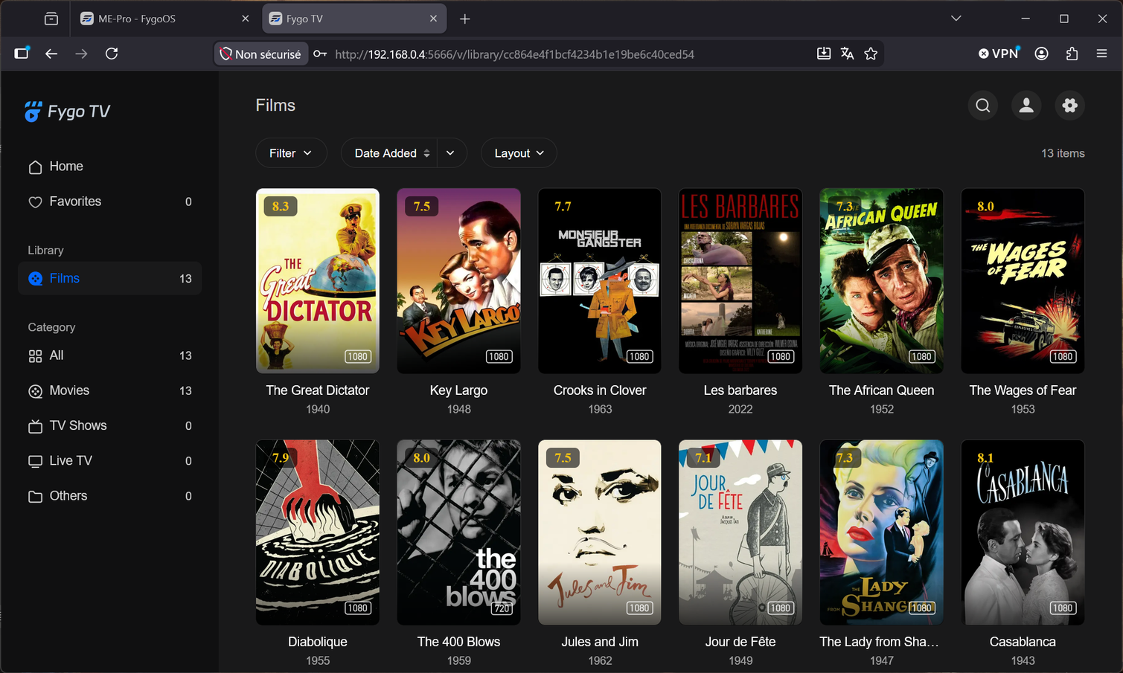Screen dimensions: 1123x673
Task: Select the TV Shows category
Action: click(110, 426)
